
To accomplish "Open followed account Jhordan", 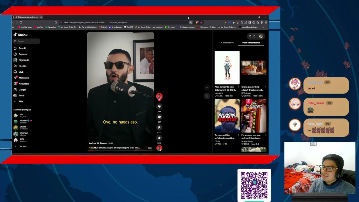I will pyautogui.click(x=23, y=121).
